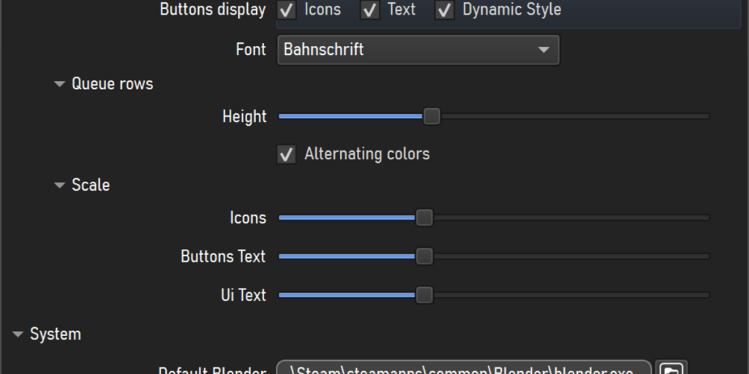Collapse the System section
749x374 pixels.
(18, 335)
